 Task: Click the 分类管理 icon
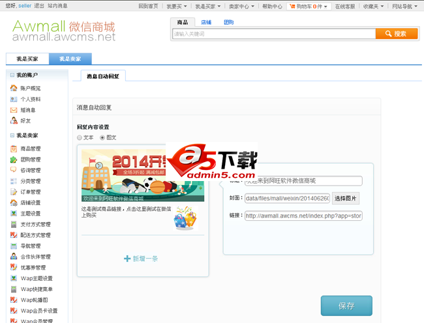[x=14, y=181]
